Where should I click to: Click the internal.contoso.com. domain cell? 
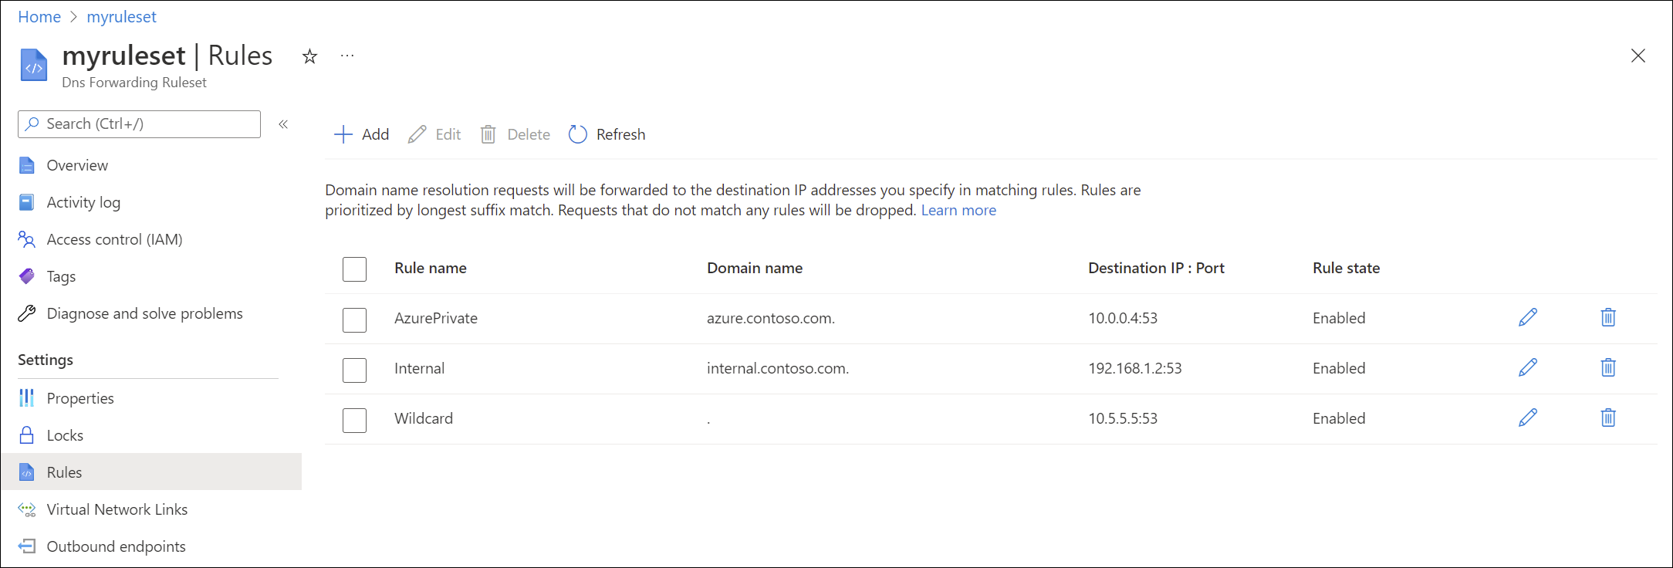[778, 368]
